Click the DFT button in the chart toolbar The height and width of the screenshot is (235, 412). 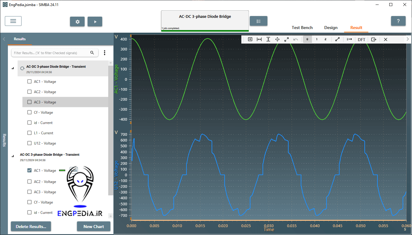click(361, 39)
